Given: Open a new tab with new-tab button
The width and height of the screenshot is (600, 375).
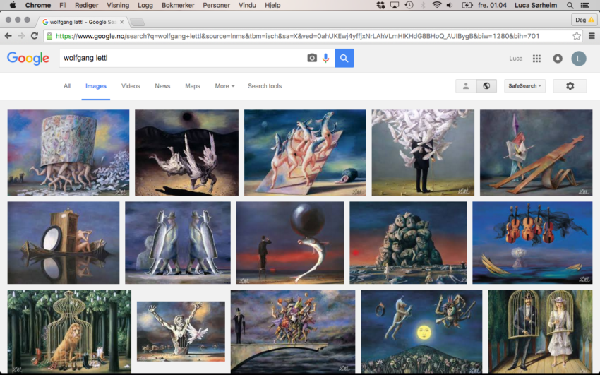Looking at the screenshot, I should tap(137, 22).
